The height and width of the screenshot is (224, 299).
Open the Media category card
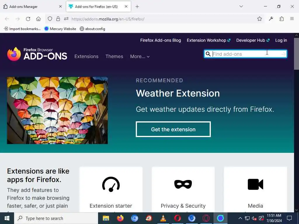coord(255,190)
